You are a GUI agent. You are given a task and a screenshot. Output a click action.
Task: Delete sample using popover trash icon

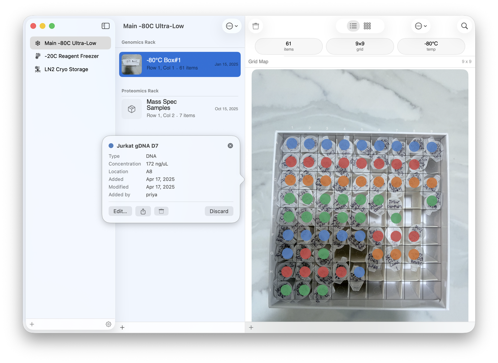pyautogui.click(x=161, y=211)
